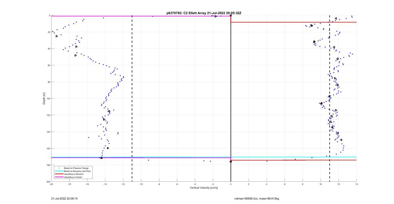Viewport: 394px width, 204px height.
Task: Click x-axis tick label '-12'
Action: (123, 184)
